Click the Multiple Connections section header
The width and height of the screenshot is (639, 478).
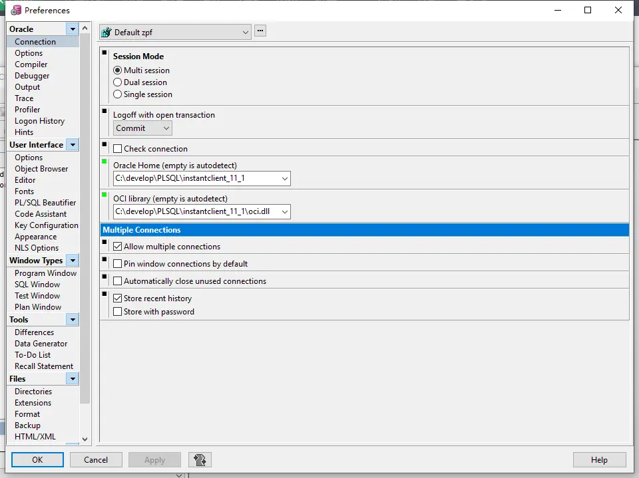pos(364,229)
